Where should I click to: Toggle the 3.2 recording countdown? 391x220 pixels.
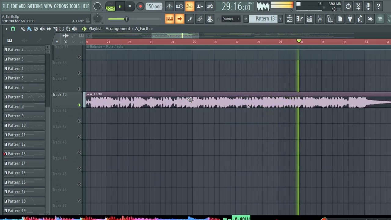point(189,6)
